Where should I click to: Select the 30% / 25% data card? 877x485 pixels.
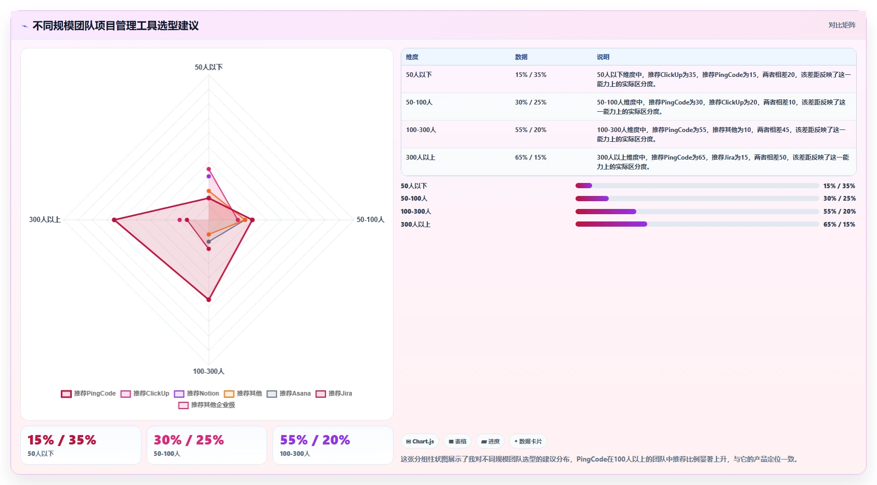207,445
